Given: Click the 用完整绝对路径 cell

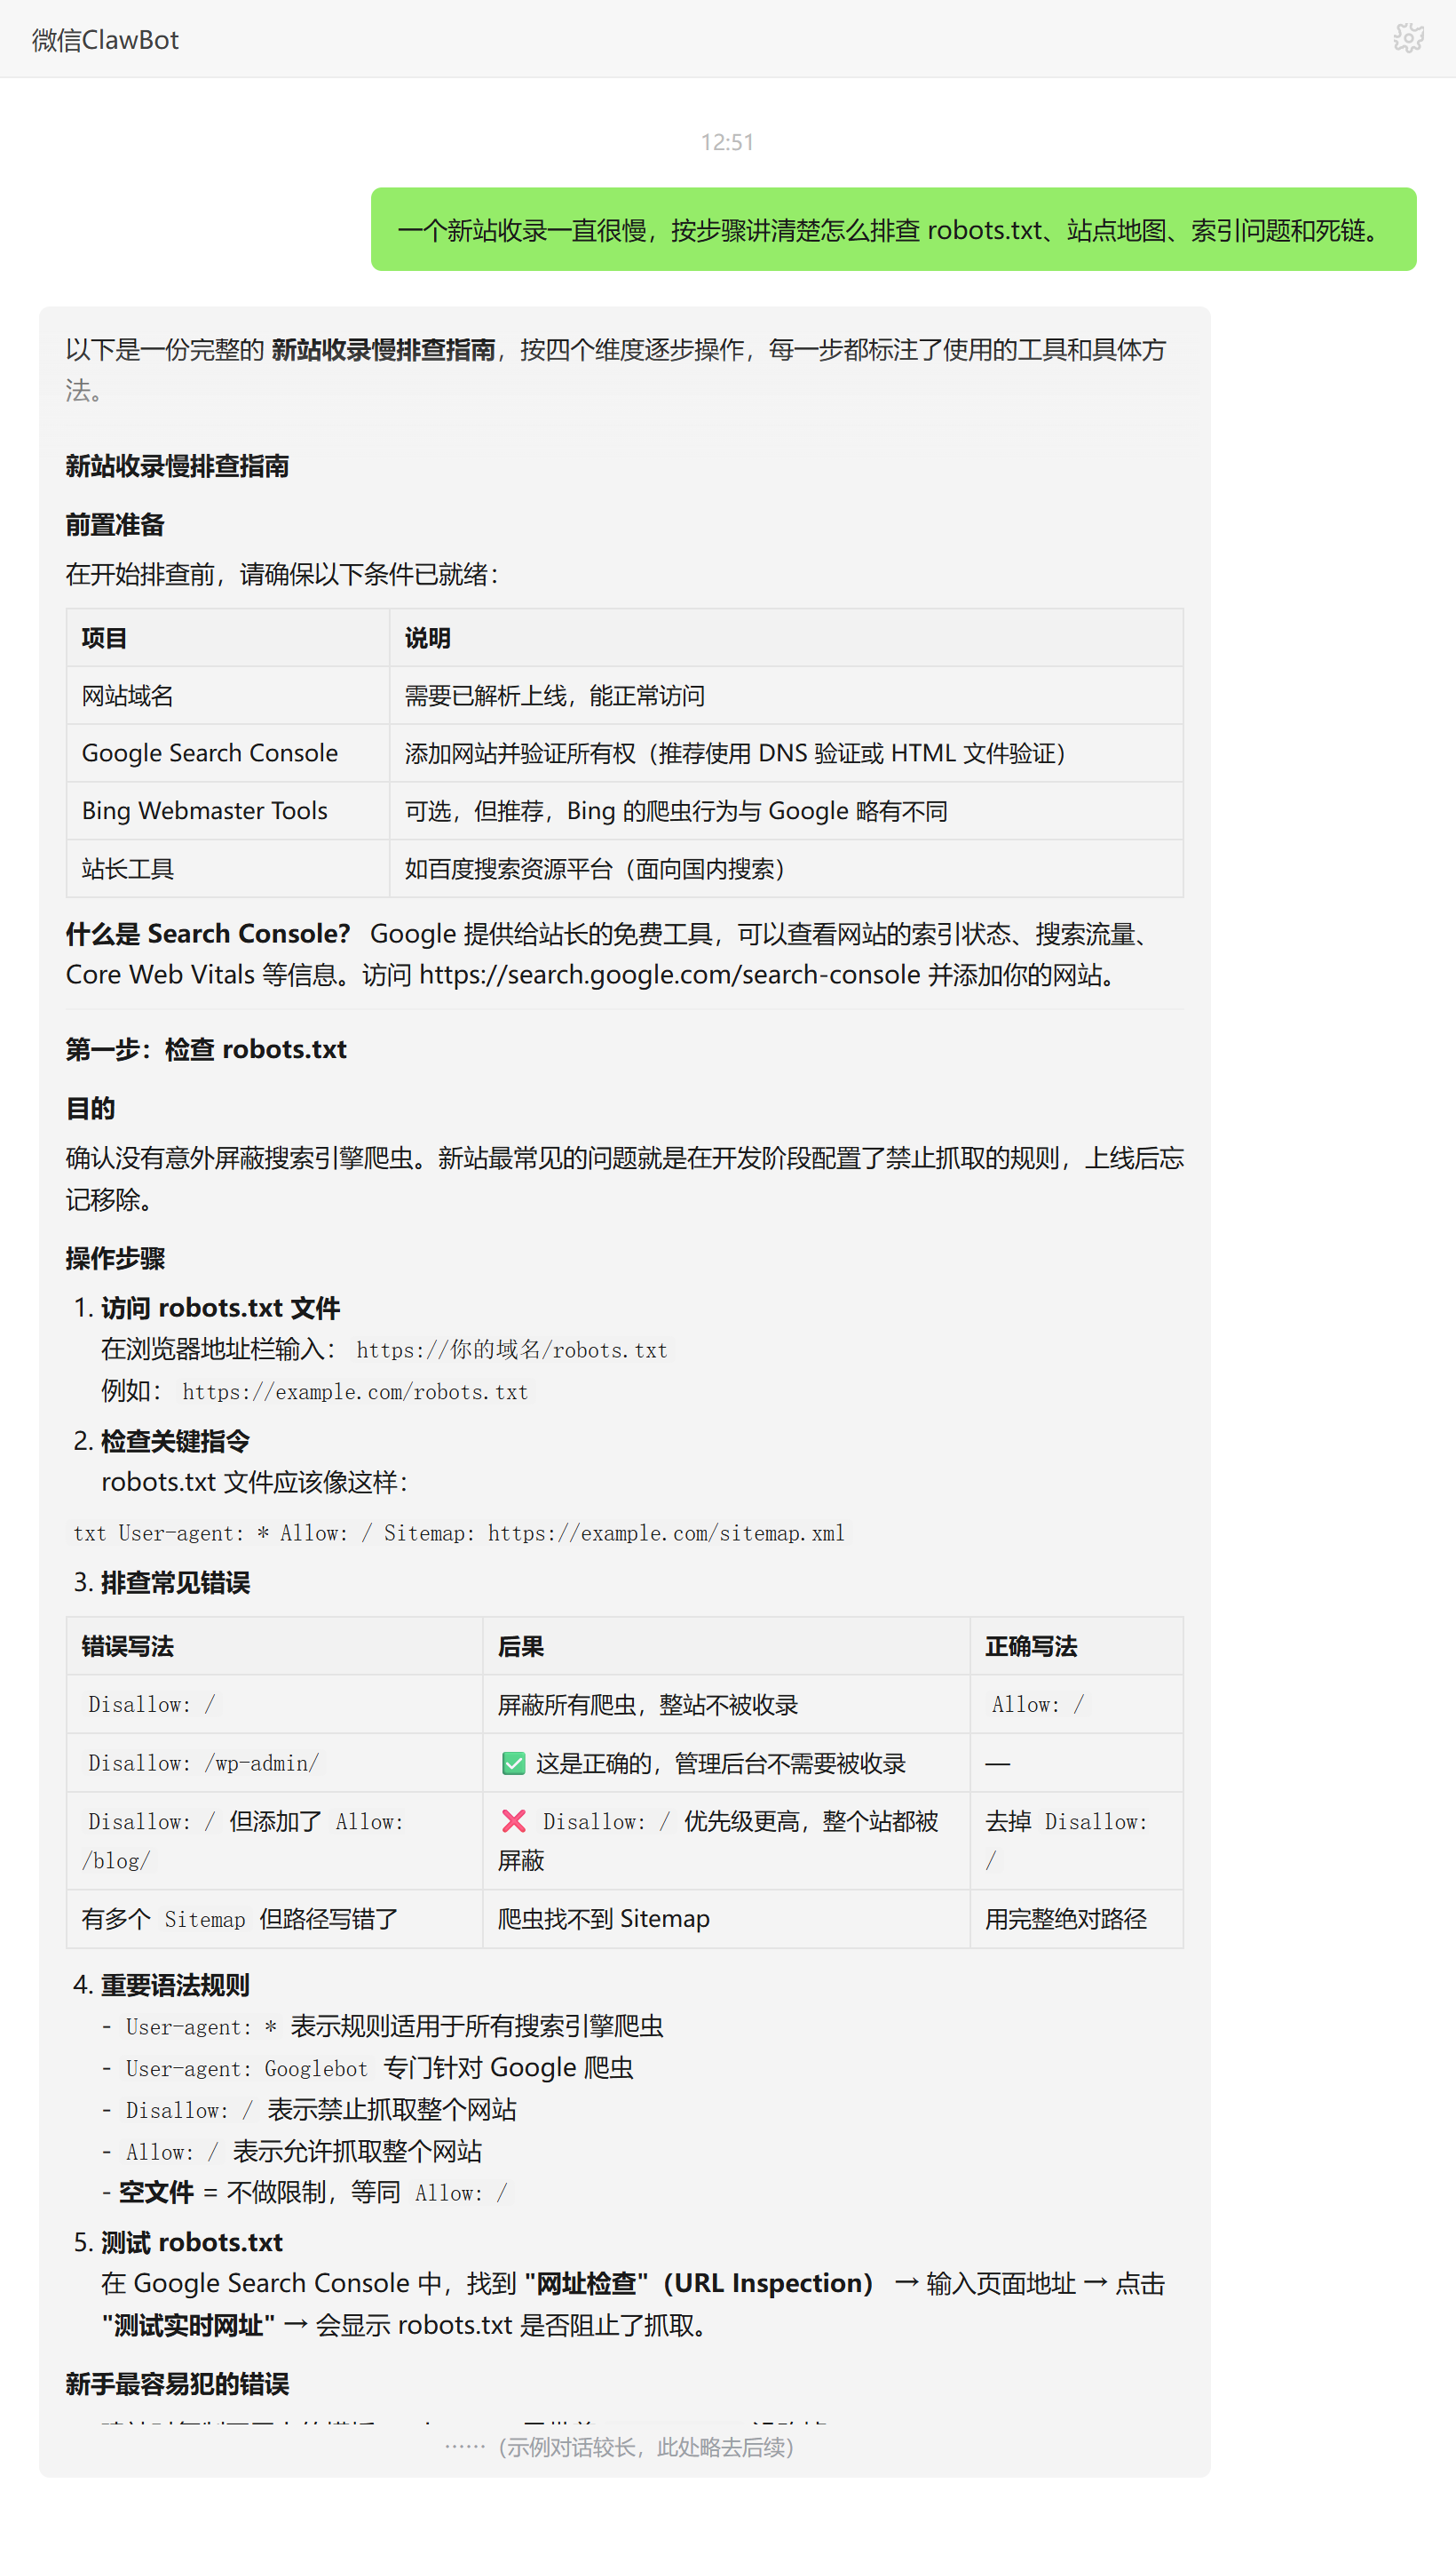Looking at the screenshot, I should click(x=1077, y=1919).
